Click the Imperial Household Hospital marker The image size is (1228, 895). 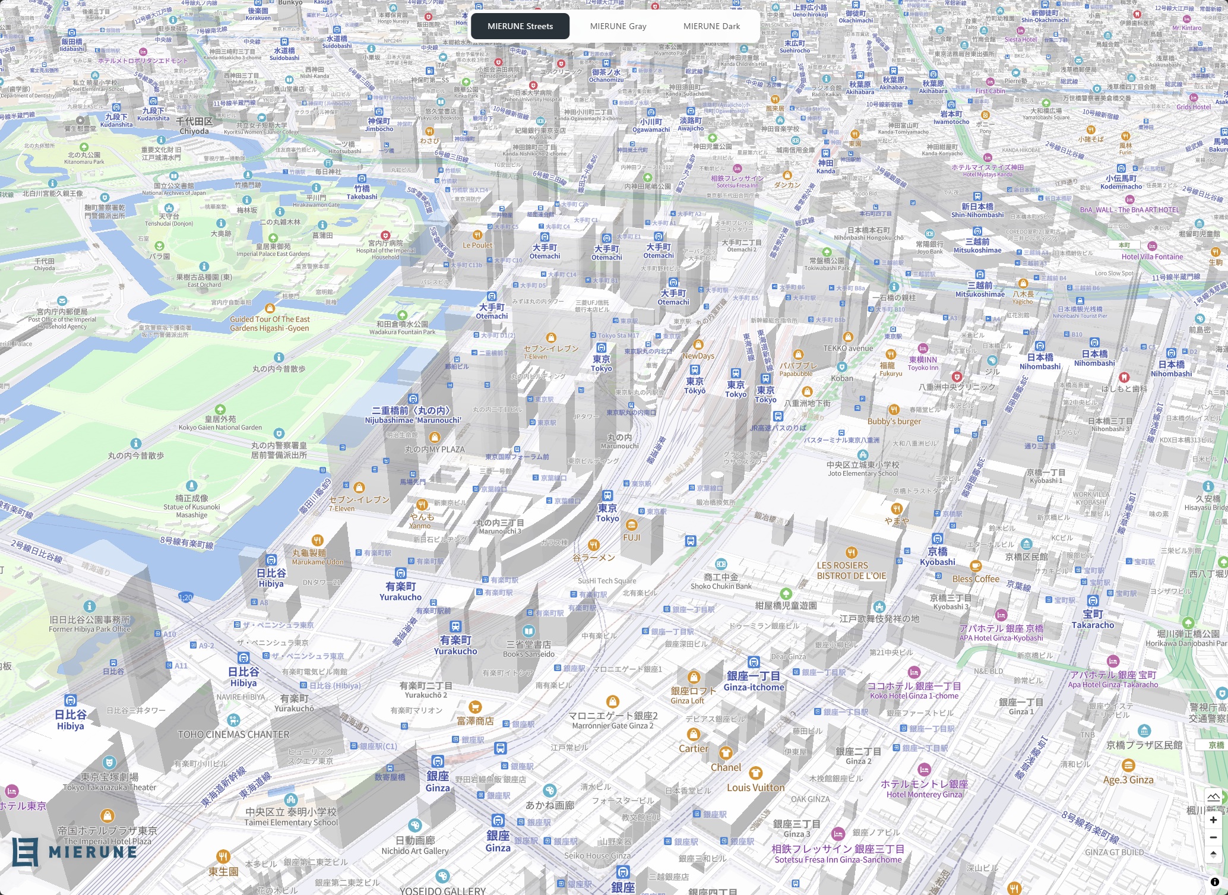coord(385,235)
